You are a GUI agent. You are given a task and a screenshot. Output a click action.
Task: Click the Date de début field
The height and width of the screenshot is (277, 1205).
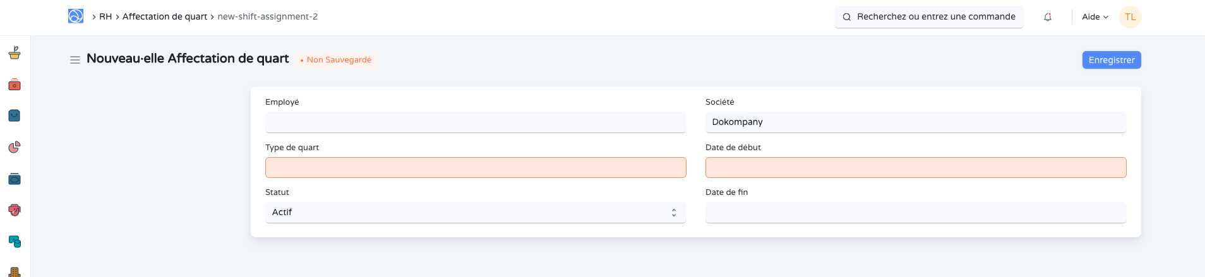pyautogui.click(x=915, y=168)
